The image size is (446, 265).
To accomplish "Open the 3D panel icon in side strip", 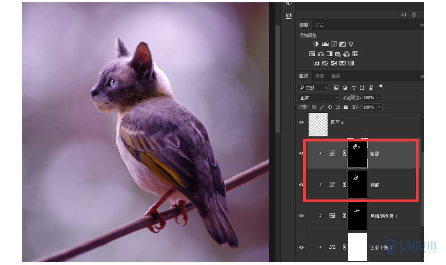I will 289,16.
